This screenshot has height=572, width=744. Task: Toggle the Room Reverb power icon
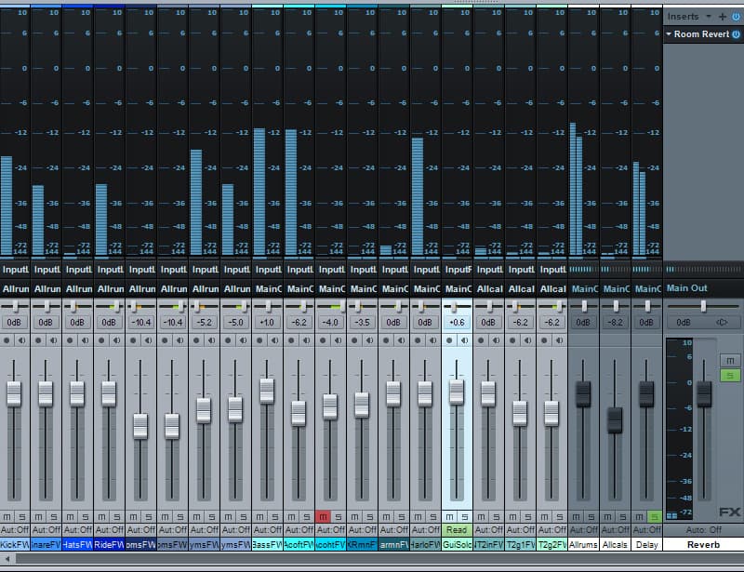736,34
